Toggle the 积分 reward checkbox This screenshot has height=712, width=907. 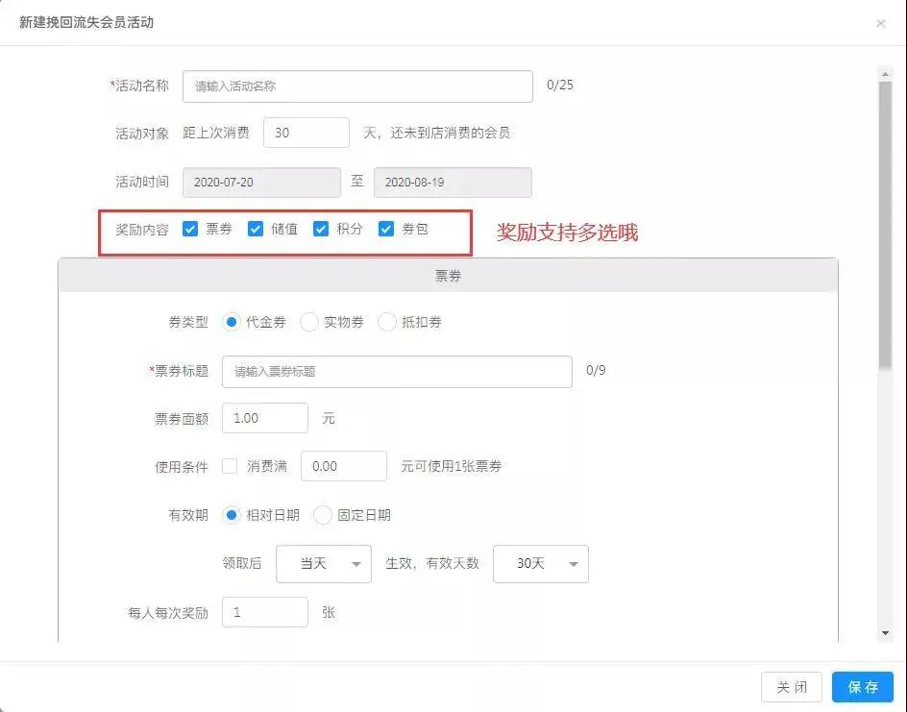321,229
